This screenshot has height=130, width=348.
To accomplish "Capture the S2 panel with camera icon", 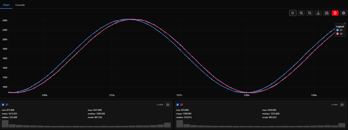I will [x=342, y=105].
